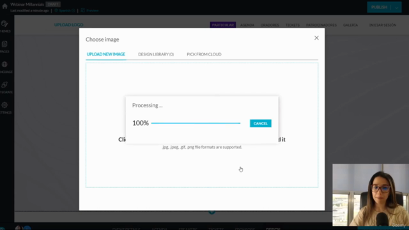Cancel the image processing upload
Viewport: 409px width, 230px height.
pyautogui.click(x=260, y=123)
